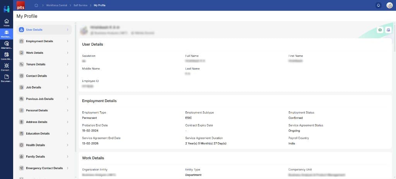Select the Education Details menu label

click(x=38, y=133)
